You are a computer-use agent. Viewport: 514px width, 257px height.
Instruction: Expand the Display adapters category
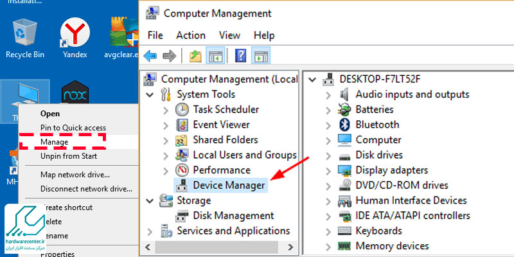pyautogui.click(x=328, y=170)
